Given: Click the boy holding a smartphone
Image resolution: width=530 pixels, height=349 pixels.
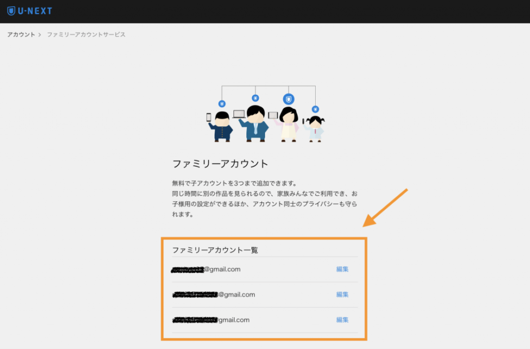Looking at the screenshot, I should (222, 127).
